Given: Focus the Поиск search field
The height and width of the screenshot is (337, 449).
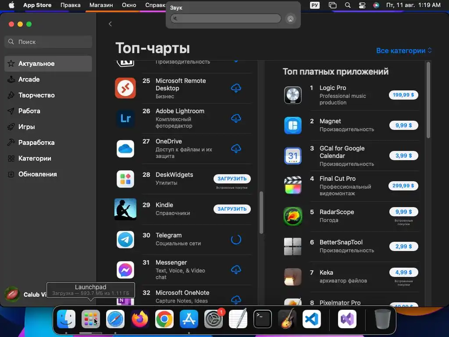Looking at the screenshot, I should point(48,42).
